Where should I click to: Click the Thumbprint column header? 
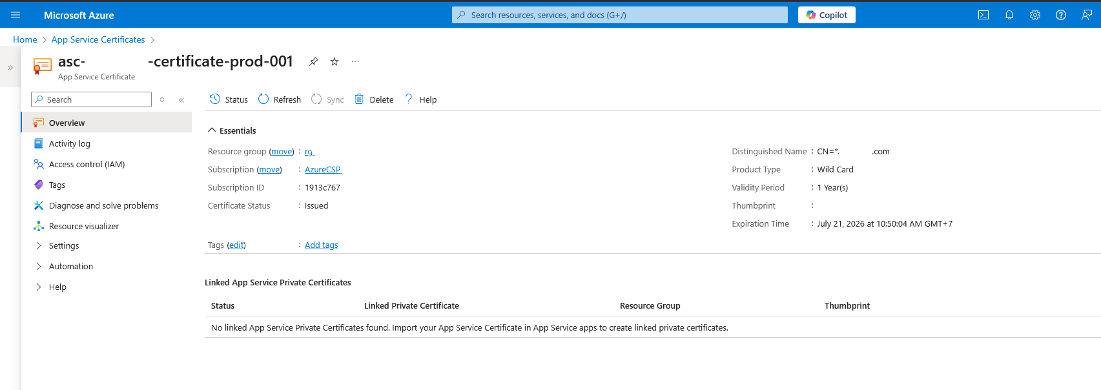(847, 305)
